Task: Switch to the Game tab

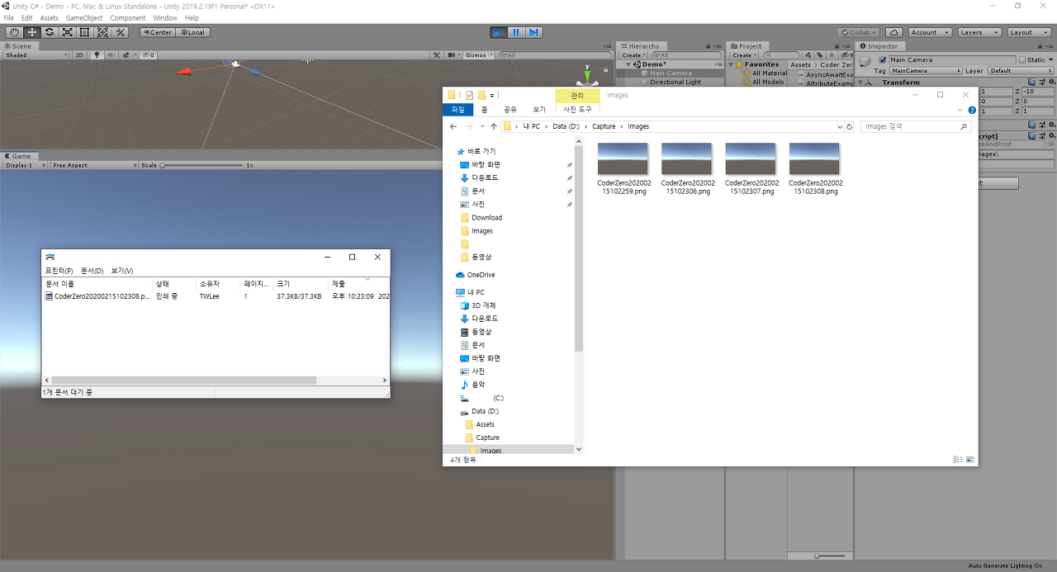Action: click(x=18, y=156)
